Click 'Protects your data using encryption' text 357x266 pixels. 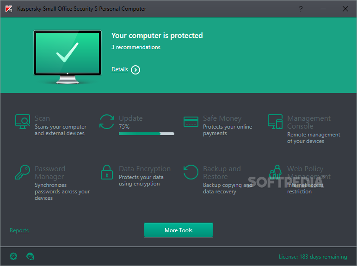pos(141,180)
